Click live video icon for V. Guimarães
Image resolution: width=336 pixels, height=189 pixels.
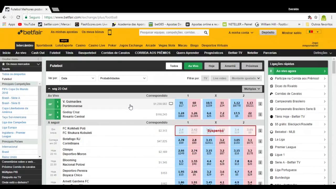[171, 104]
